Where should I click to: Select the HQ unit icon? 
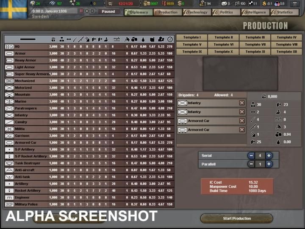click(9, 47)
